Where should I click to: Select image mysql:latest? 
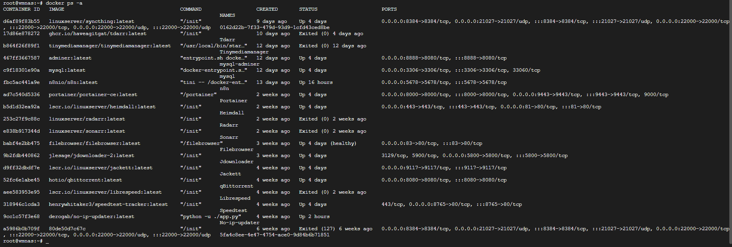[67, 70]
